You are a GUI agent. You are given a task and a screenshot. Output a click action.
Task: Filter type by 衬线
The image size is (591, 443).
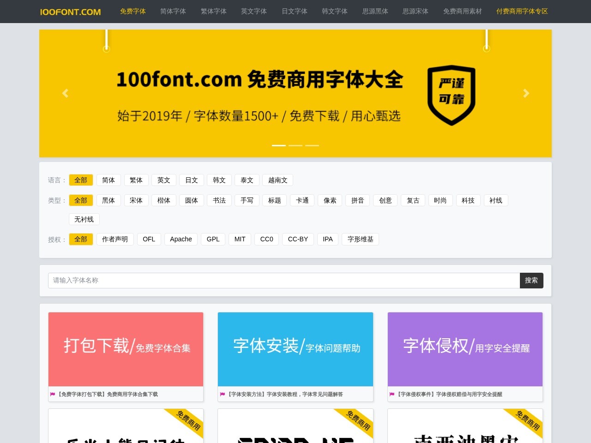tap(496, 200)
